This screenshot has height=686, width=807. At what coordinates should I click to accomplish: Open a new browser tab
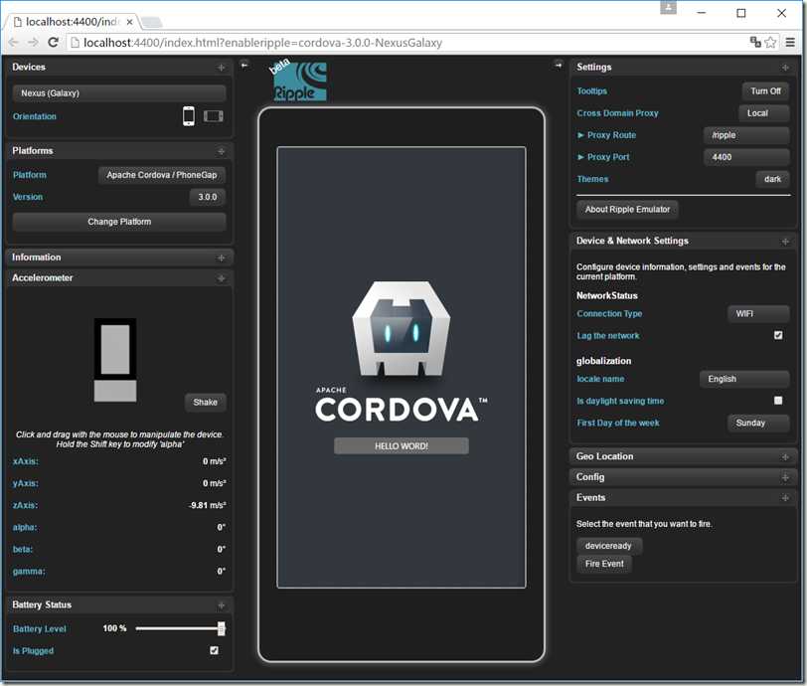tap(152, 22)
